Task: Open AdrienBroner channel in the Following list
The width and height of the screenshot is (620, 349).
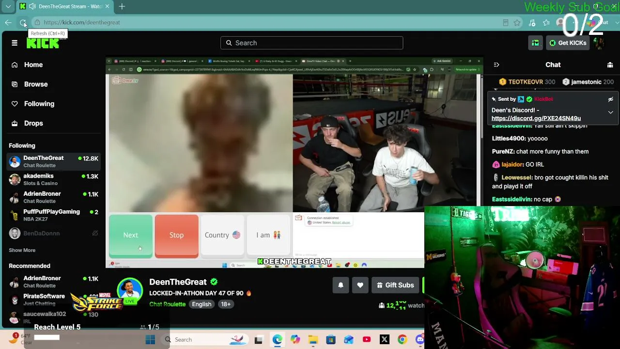Action: point(53,197)
